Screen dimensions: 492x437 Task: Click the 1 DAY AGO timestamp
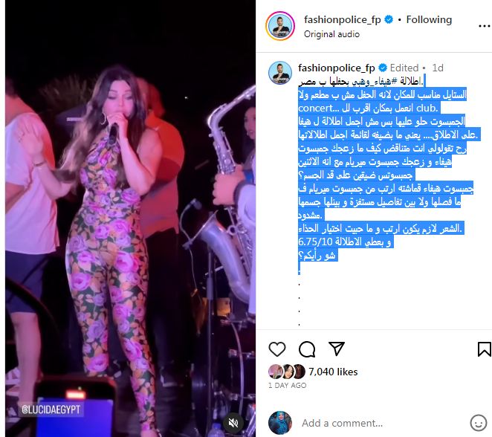[287, 385]
